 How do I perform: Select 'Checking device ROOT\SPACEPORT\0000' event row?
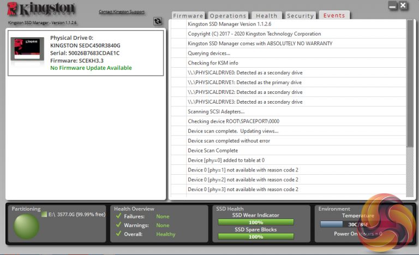click(x=289, y=121)
